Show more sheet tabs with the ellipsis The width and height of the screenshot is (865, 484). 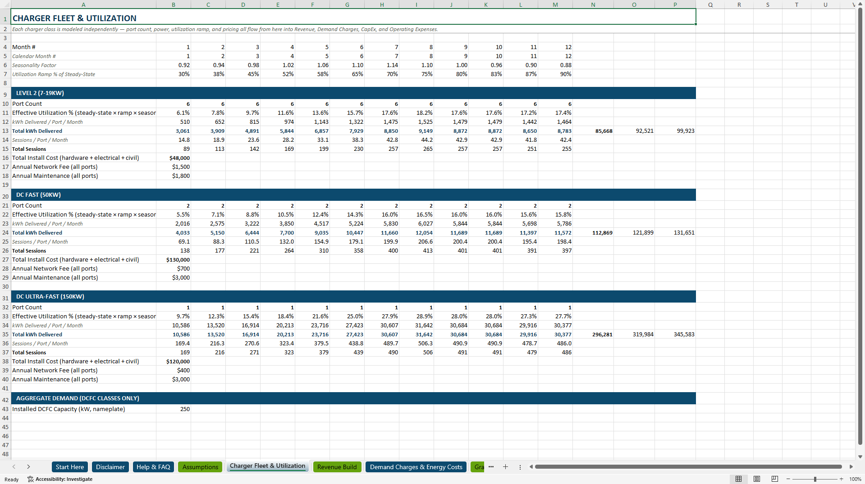point(491,467)
